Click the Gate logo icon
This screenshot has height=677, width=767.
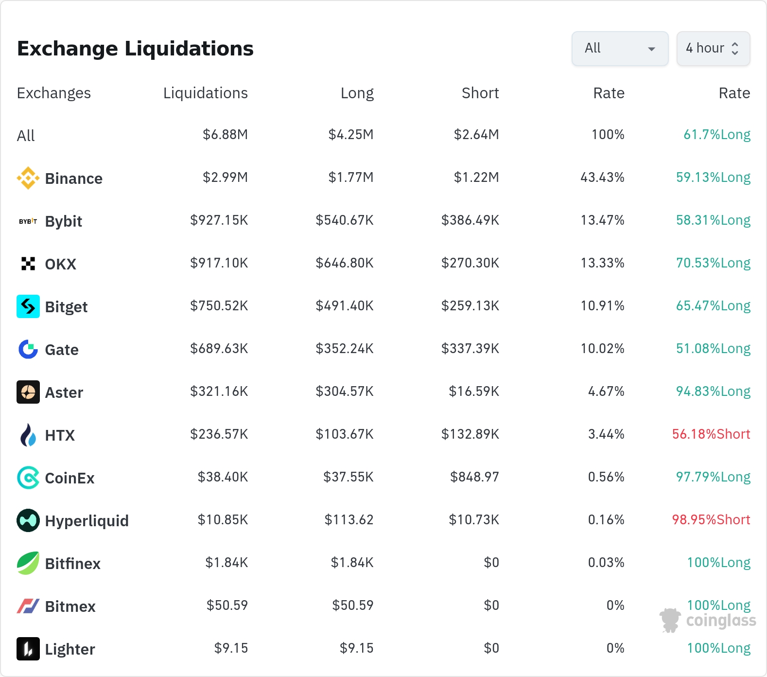point(28,349)
